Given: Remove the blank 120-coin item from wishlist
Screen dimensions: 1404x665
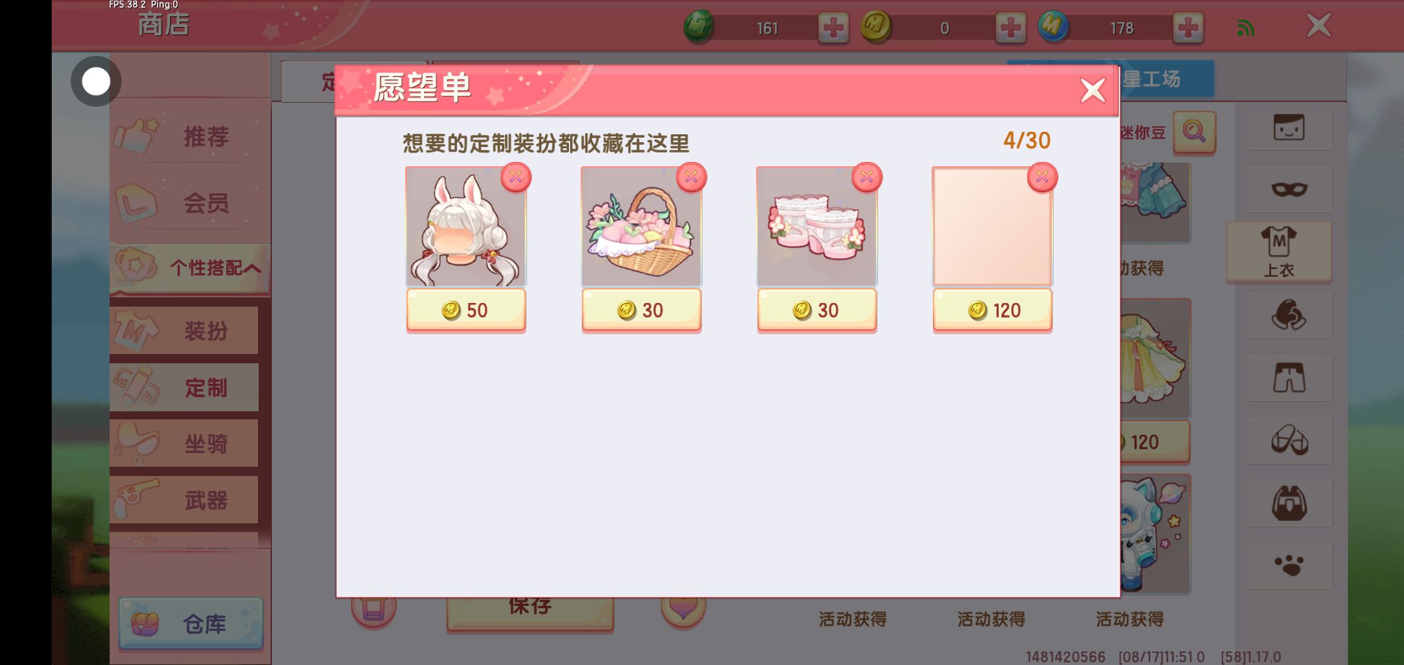Looking at the screenshot, I should pyautogui.click(x=1042, y=178).
